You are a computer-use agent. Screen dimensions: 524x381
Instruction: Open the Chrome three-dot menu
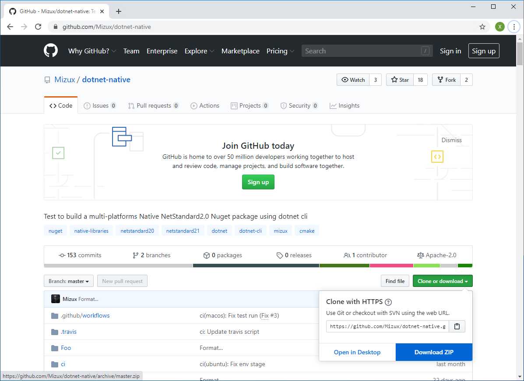[514, 27]
